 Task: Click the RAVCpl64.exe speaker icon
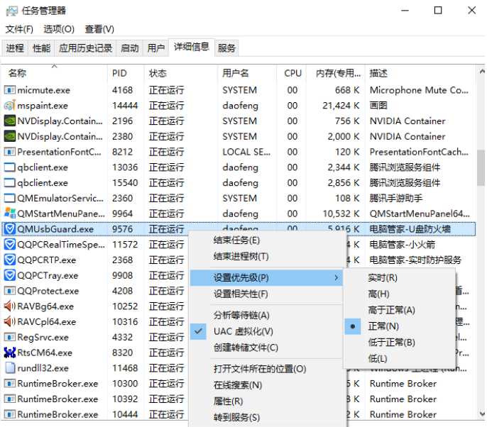point(10,322)
